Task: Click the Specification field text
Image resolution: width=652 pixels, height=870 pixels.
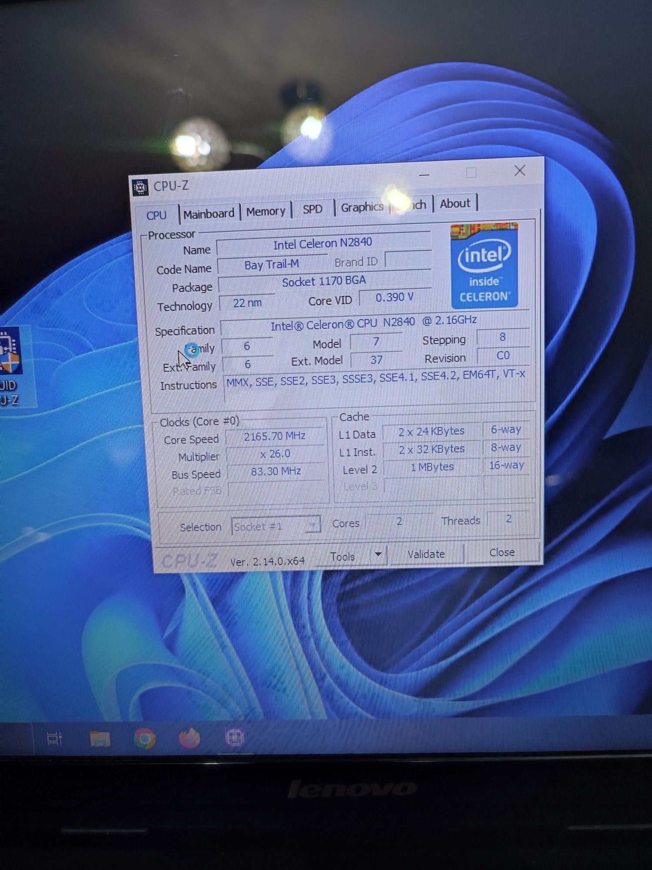Action: (x=374, y=323)
